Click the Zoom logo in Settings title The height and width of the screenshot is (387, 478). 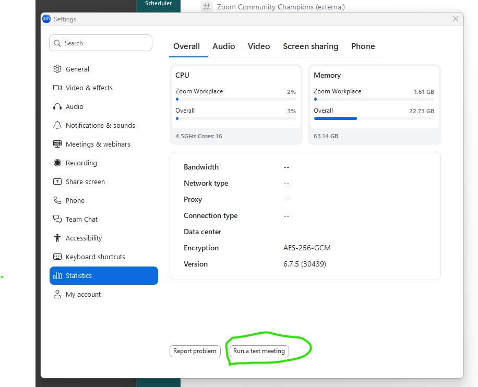46,19
